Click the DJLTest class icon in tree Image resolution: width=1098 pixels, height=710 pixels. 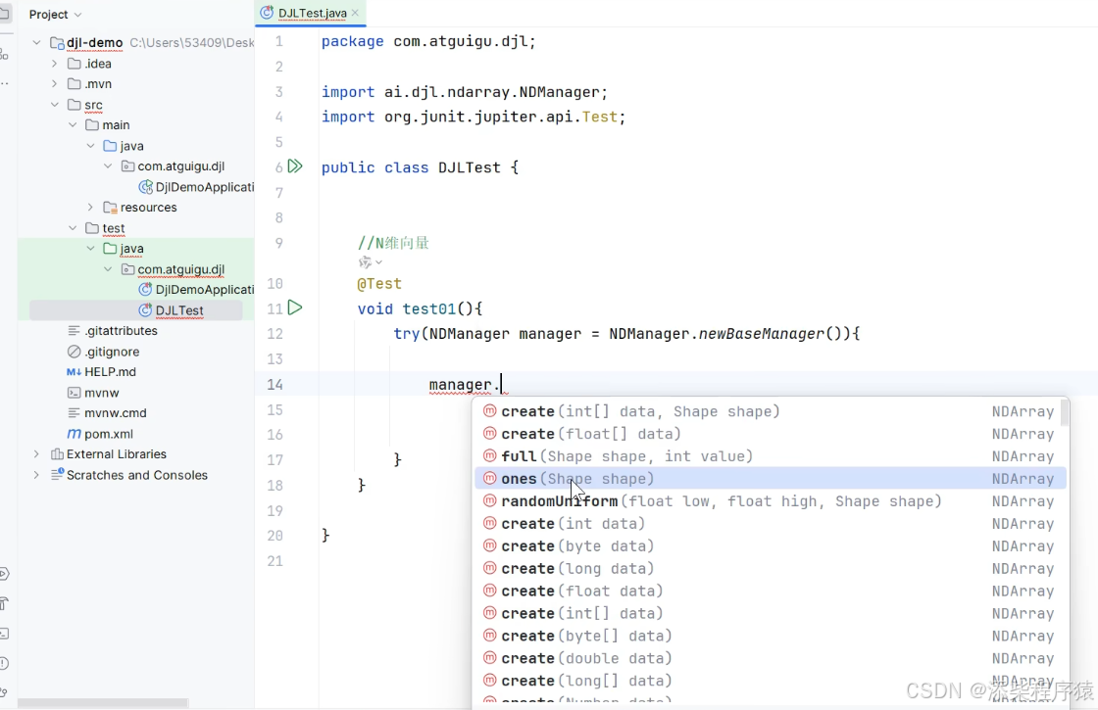pyautogui.click(x=145, y=309)
